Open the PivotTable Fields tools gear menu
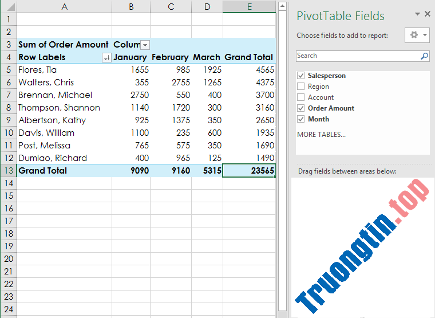435x318 pixels. pyautogui.click(x=417, y=35)
